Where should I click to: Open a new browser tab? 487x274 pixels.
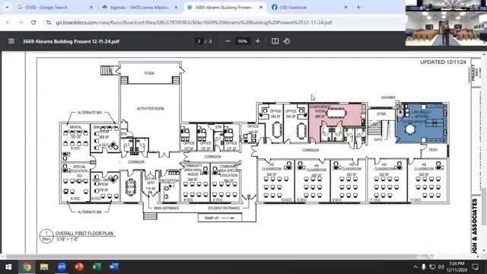(358, 7)
